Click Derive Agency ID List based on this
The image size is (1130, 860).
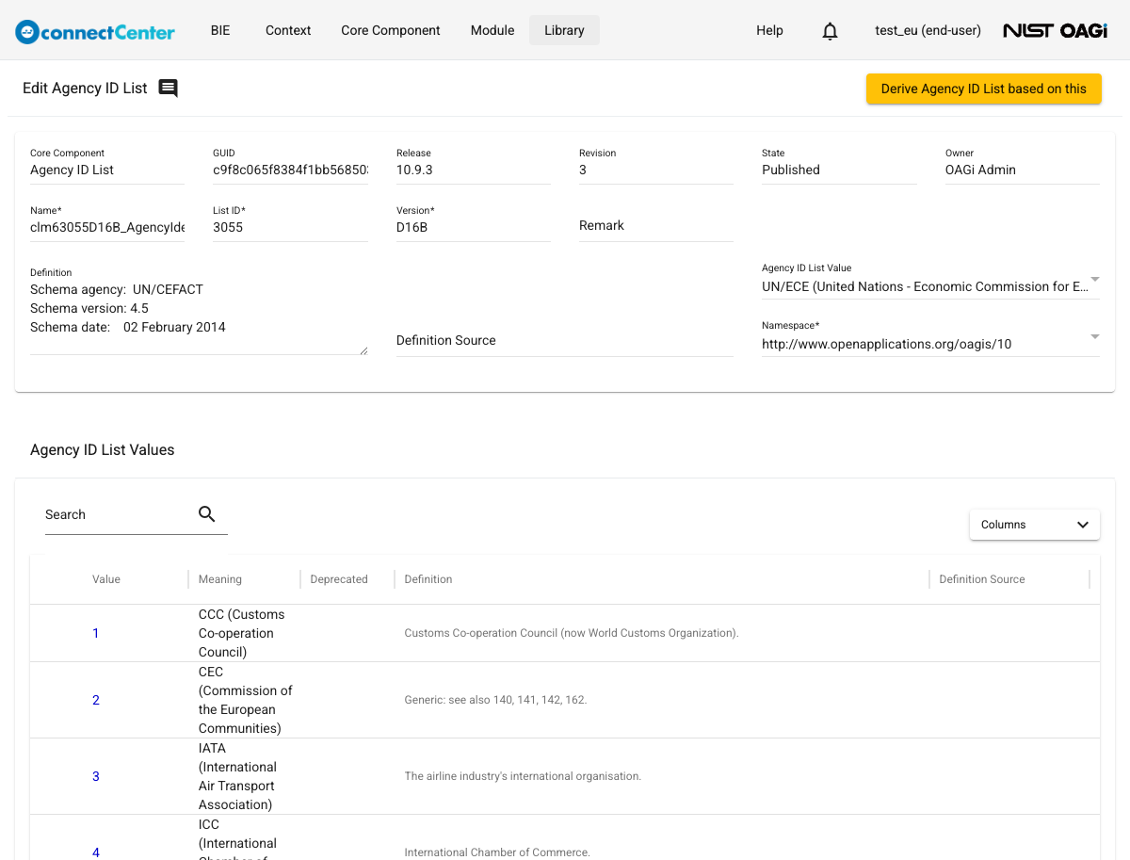click(x=983, y=89)
